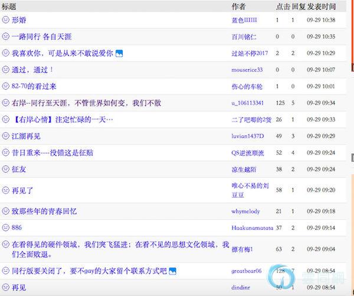
Task: Click the smiley icon beside 形婚 post
Action: pos(6,20)
